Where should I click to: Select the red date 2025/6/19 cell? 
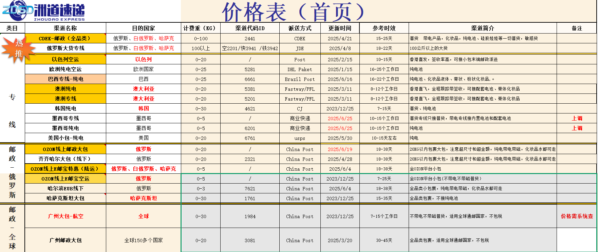340,149
